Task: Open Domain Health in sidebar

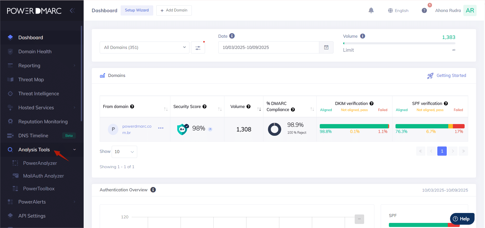Action: point(35,51)
